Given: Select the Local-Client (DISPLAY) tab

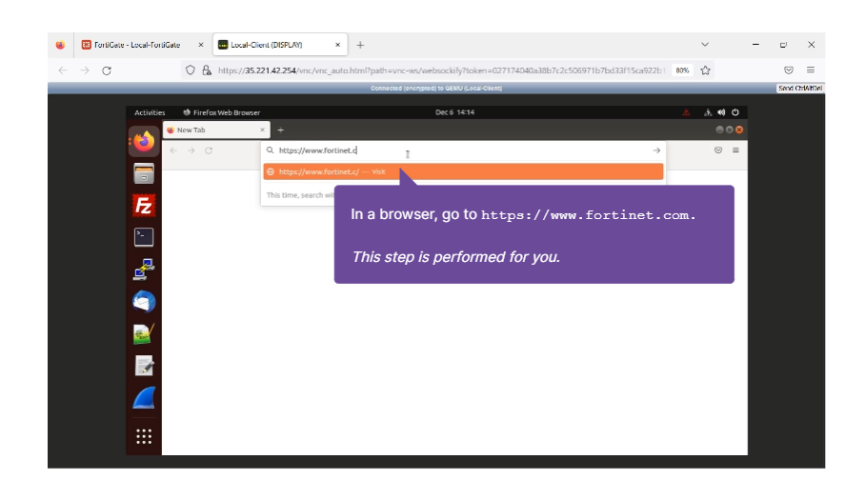Looking at the screenshot, I should click(280, 45).
